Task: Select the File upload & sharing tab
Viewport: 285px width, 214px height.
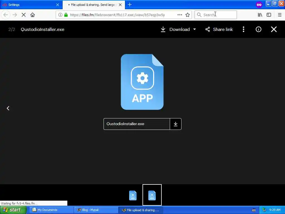Action: (94, 5)
